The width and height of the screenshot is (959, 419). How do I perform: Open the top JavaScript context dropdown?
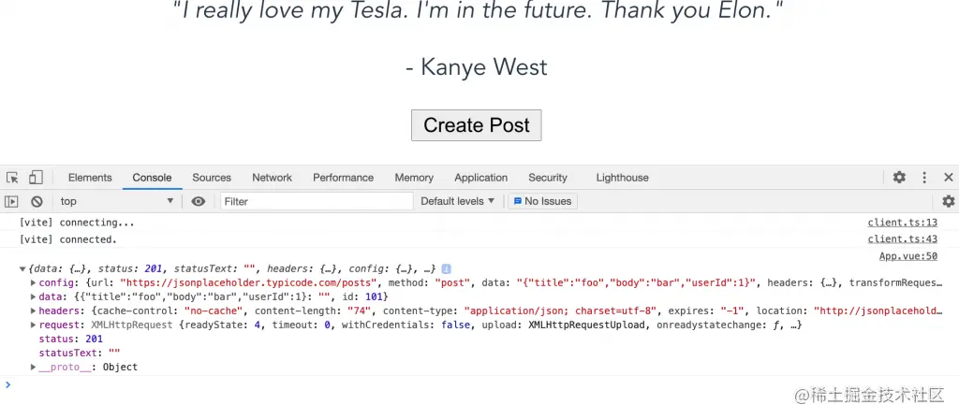tap(117, 201)
